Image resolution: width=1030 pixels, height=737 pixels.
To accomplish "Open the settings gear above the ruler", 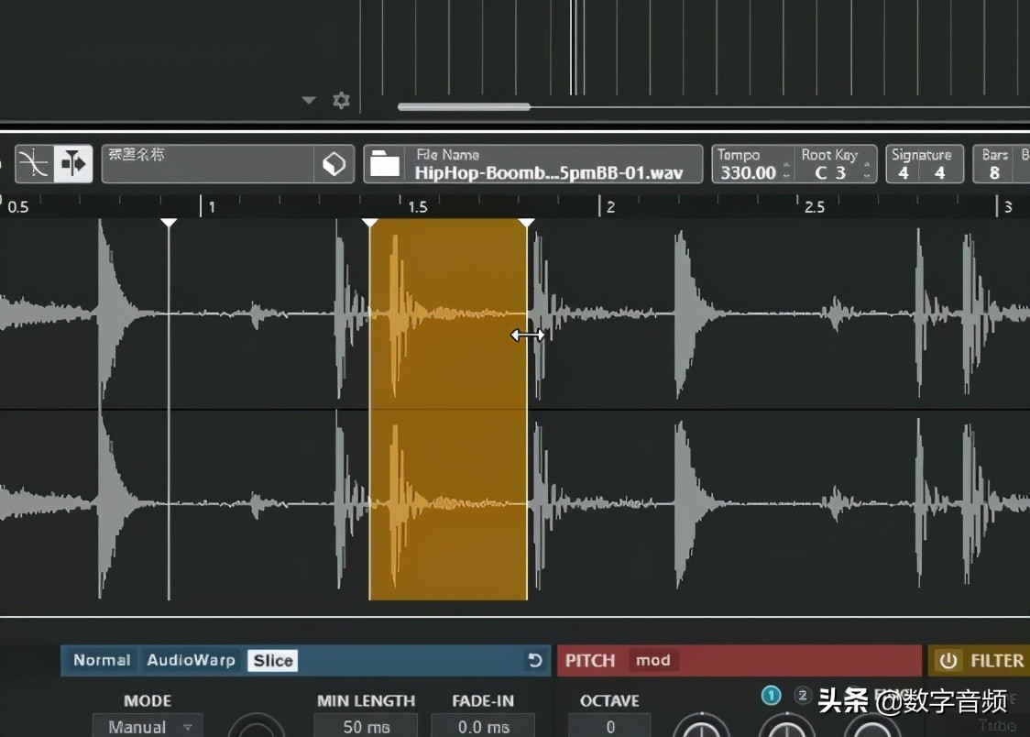I will click(340, 100).
